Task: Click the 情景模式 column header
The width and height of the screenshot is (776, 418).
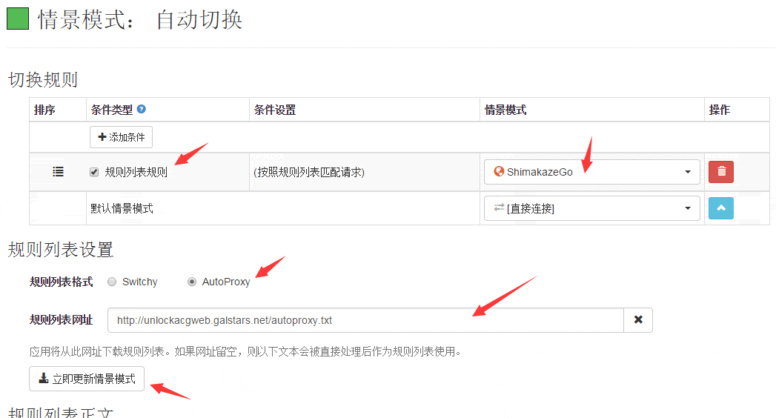Action: pos(505,110)
